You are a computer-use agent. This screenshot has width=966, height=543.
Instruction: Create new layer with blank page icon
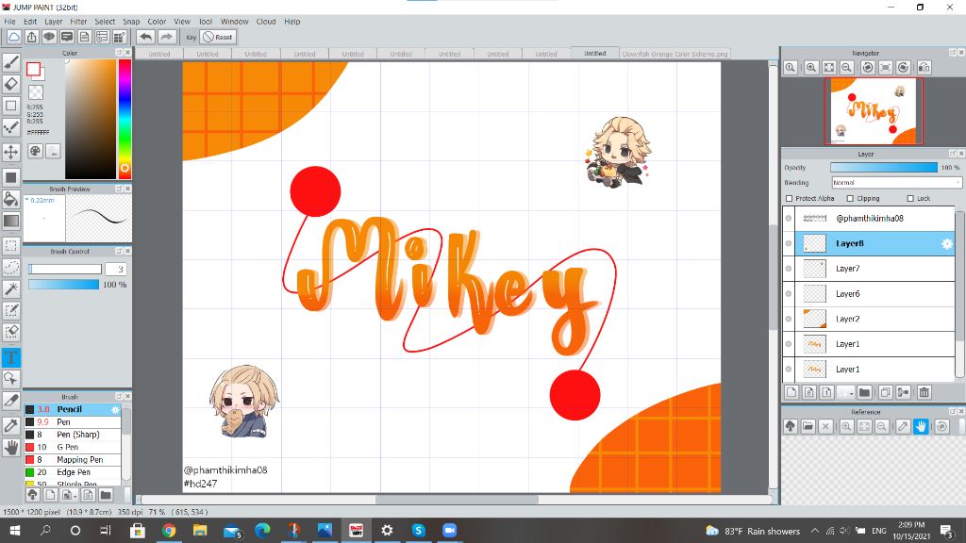click(x=791, y=392)
